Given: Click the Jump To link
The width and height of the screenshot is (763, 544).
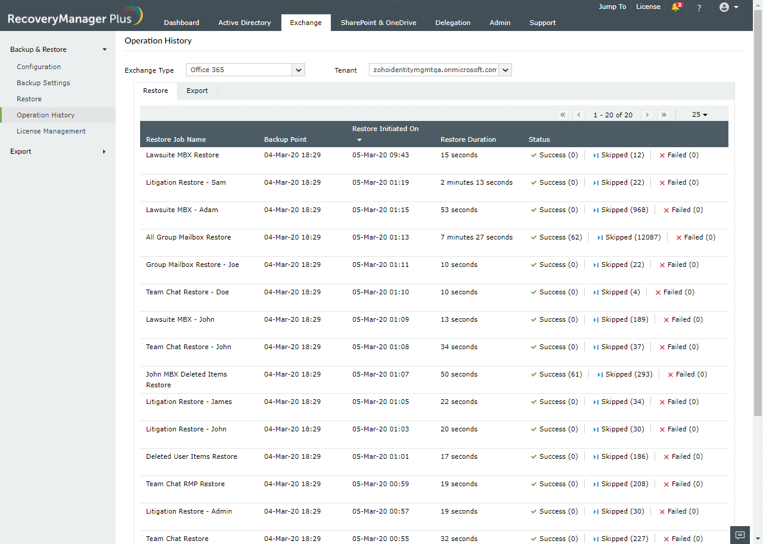Looking at the screenshot, I should coord(612,7).
